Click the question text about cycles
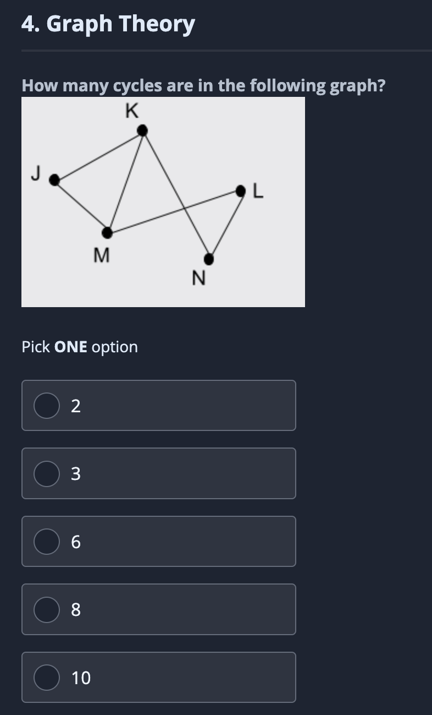This screenshot has width=432, height=715. coord(203,85)
